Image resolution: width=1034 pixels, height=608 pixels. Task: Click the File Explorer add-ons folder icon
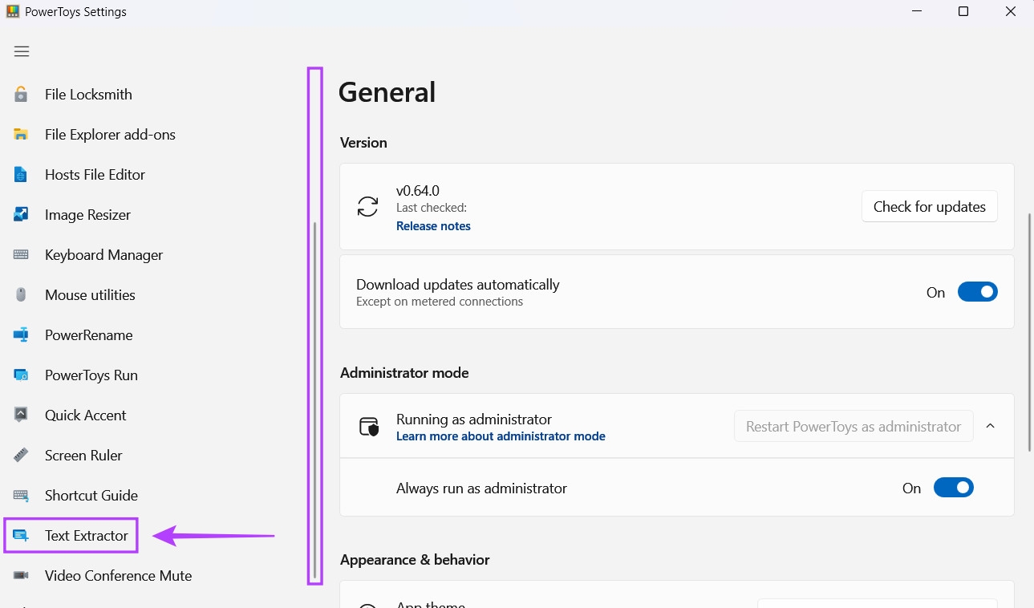21,134
